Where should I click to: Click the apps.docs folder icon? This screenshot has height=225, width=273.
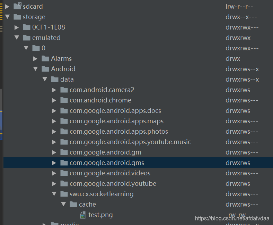tap(64, 110)
